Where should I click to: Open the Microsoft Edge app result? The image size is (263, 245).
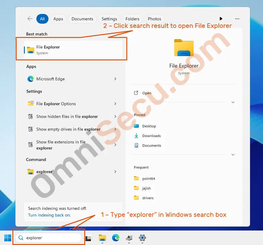coord(73,79)
